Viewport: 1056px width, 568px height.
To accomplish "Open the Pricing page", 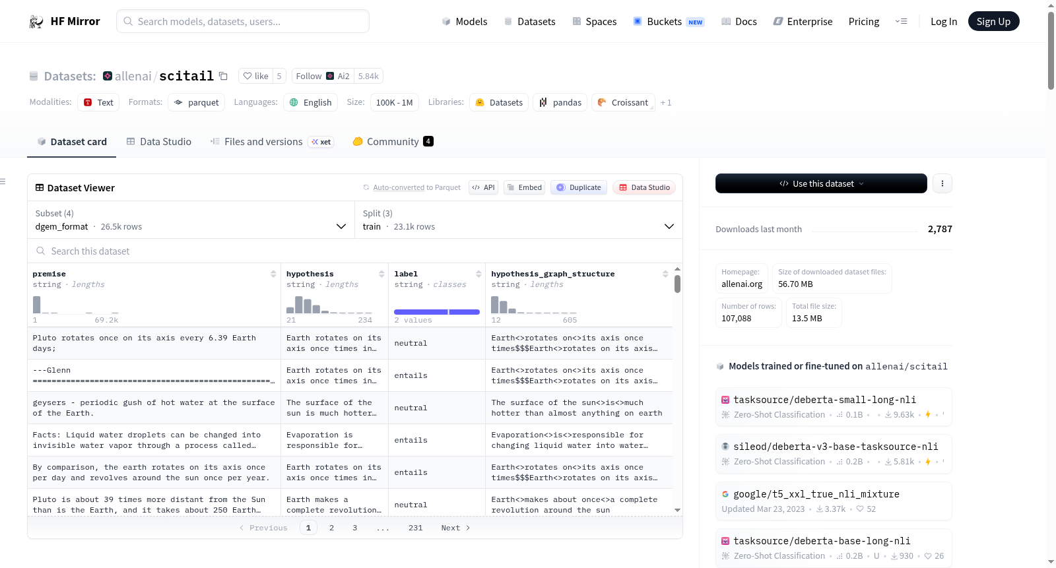I will 864,22.
